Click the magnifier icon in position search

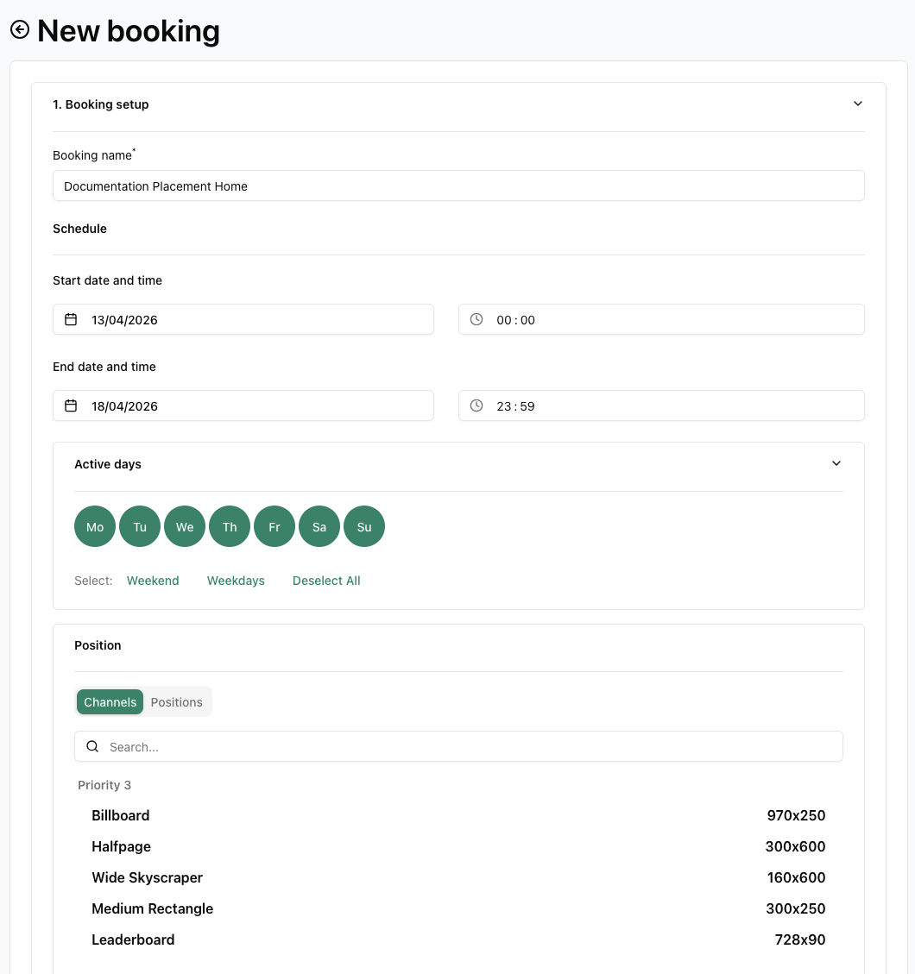[x=92, y=746]
